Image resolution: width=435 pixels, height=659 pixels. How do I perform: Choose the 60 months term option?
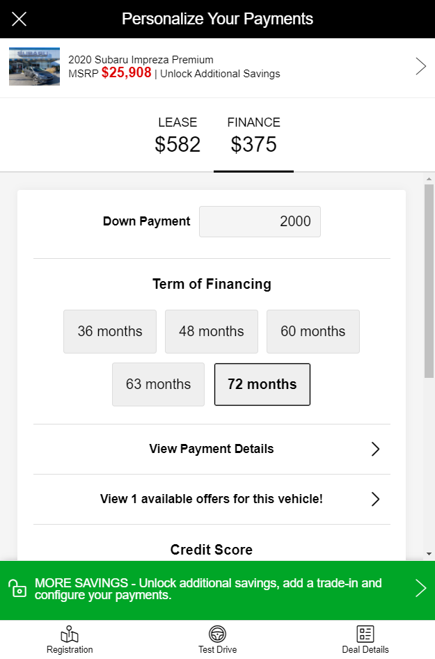tap(313, 332)
